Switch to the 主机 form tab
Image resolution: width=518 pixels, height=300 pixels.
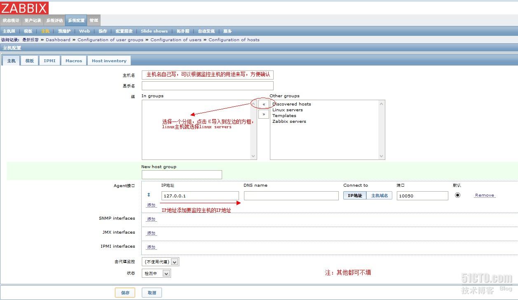[x=11, y=61]
